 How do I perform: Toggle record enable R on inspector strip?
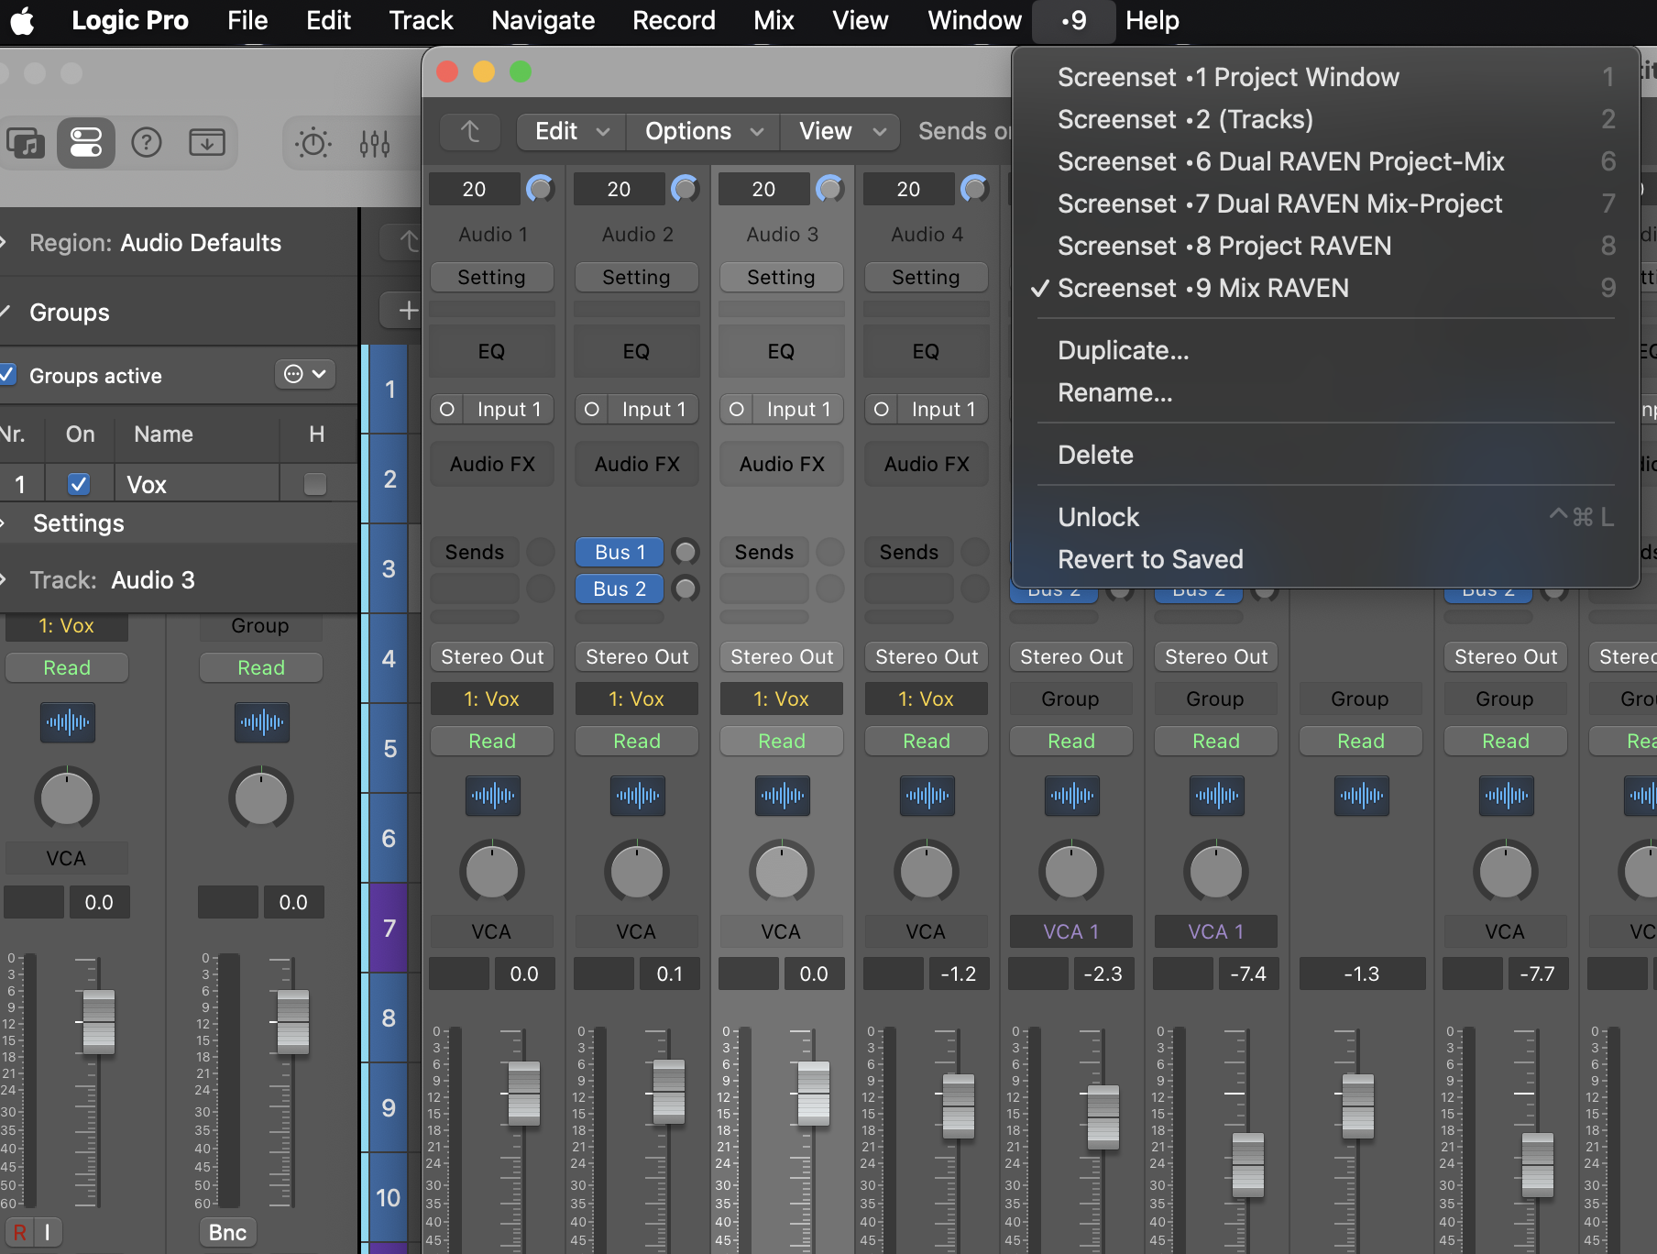pyautogui.click(x=20, y=1232)
